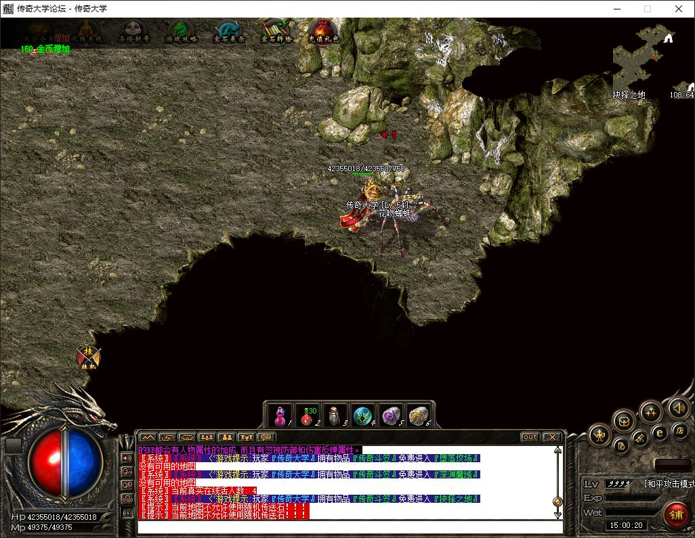Click the 抉择之地 map name in chat
The width and height of the screenshot is (695, 538).
pos(456,499)
